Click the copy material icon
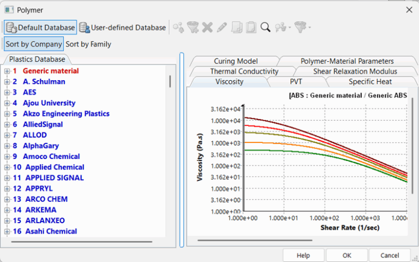The width and height of the screenshot is (419, 262). [x=237, y=27]
